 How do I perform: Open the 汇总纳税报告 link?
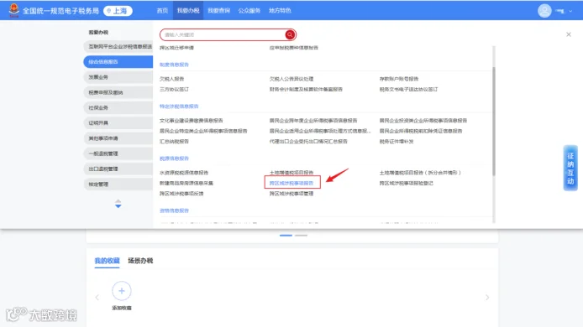[x=174, y=142]
